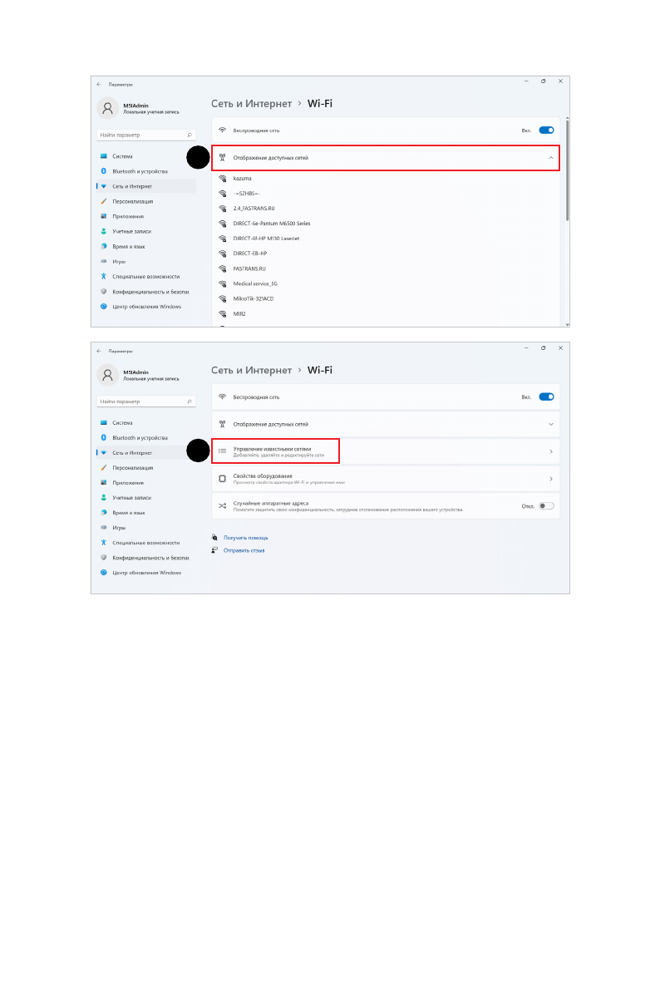Click the chip icon for Свойства оборудования
This screenshot has height=990, width=660.
coord(222,479)
